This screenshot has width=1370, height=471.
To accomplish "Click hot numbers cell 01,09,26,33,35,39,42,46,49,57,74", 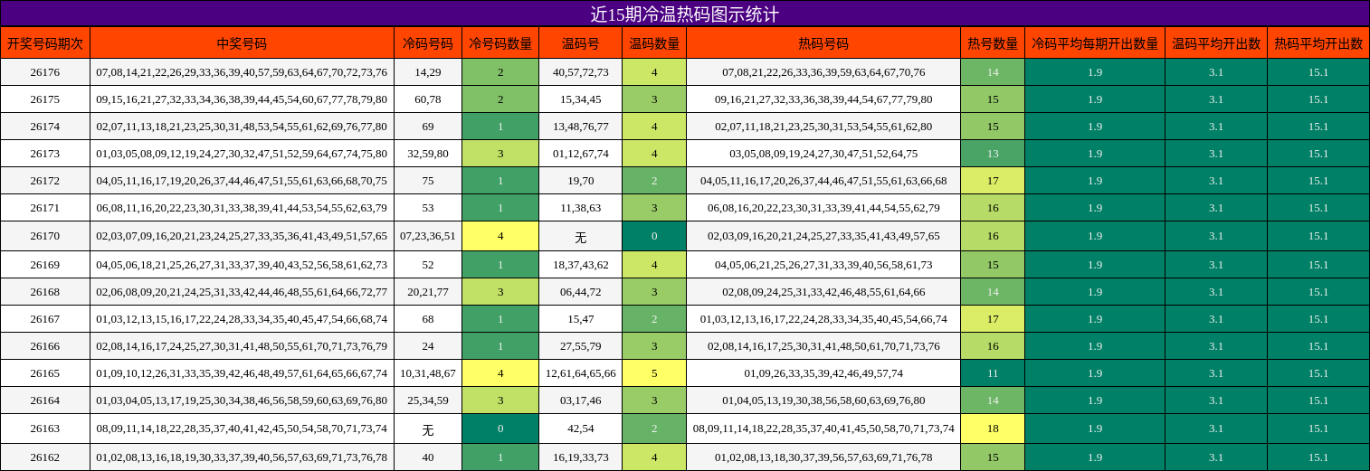I will click(x=823, y=373).
